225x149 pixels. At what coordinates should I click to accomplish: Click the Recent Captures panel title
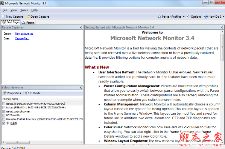pyautogui.click(x=13, y=27)
